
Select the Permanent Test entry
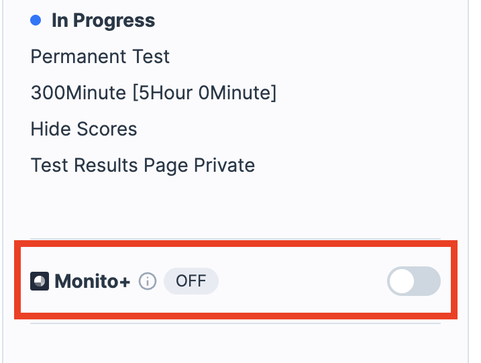pyautogui.click(x=100, y=56)
